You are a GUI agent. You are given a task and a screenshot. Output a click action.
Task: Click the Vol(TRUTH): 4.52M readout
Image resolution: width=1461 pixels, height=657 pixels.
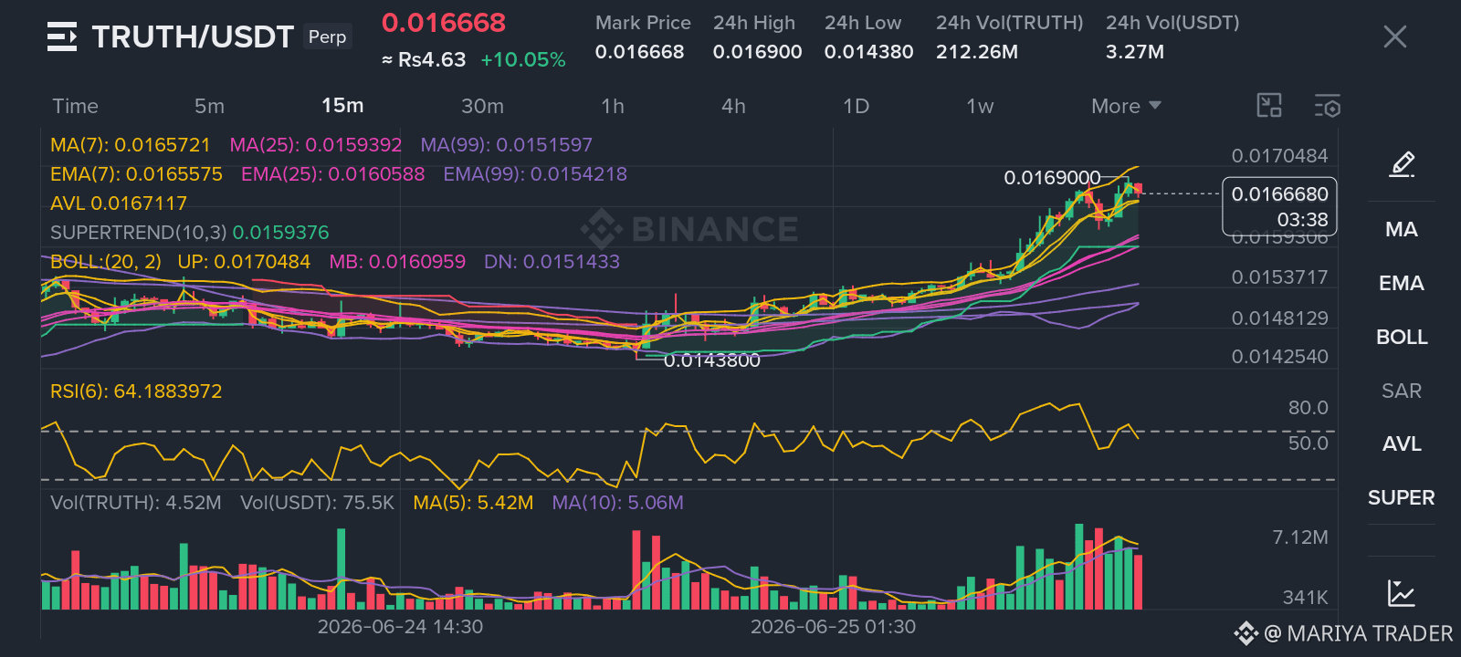[x=136, y=503]
